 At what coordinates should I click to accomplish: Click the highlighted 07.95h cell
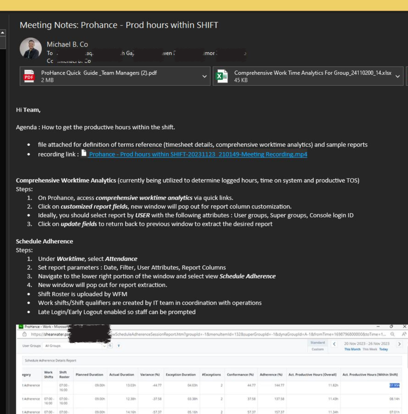tap(395, 386)
